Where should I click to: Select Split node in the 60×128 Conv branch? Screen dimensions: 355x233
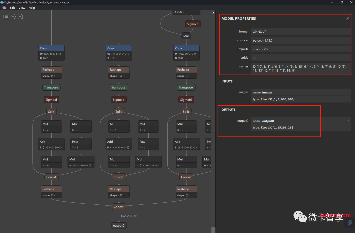(x=51, y=112)
